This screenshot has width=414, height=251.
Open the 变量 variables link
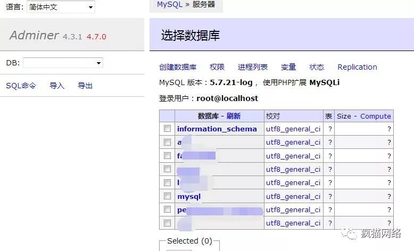click(x=288, y=67)
